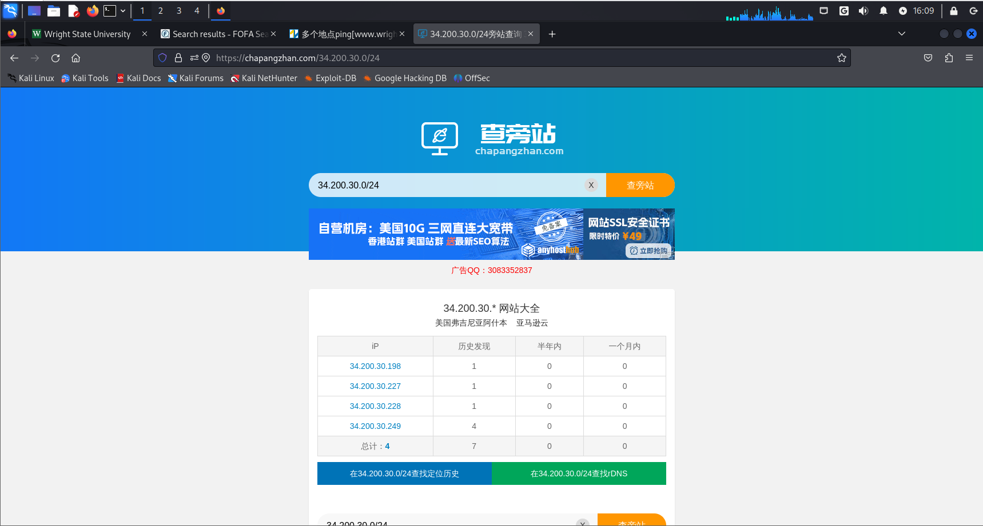Click the 网站SSL安全证书 ad banner
The image size is (983, 526).
(x=629, y=234)
